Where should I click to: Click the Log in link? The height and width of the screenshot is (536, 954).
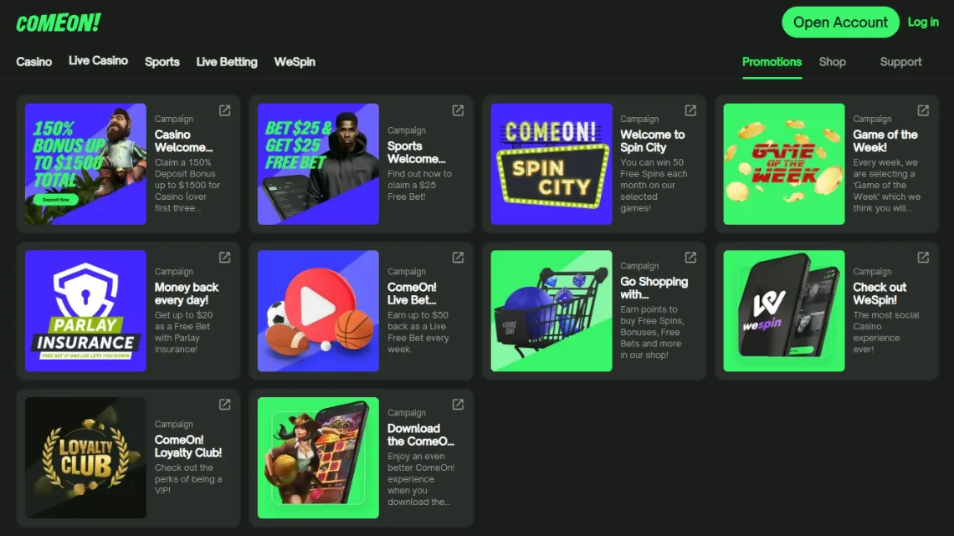click(x=923, y=22)
